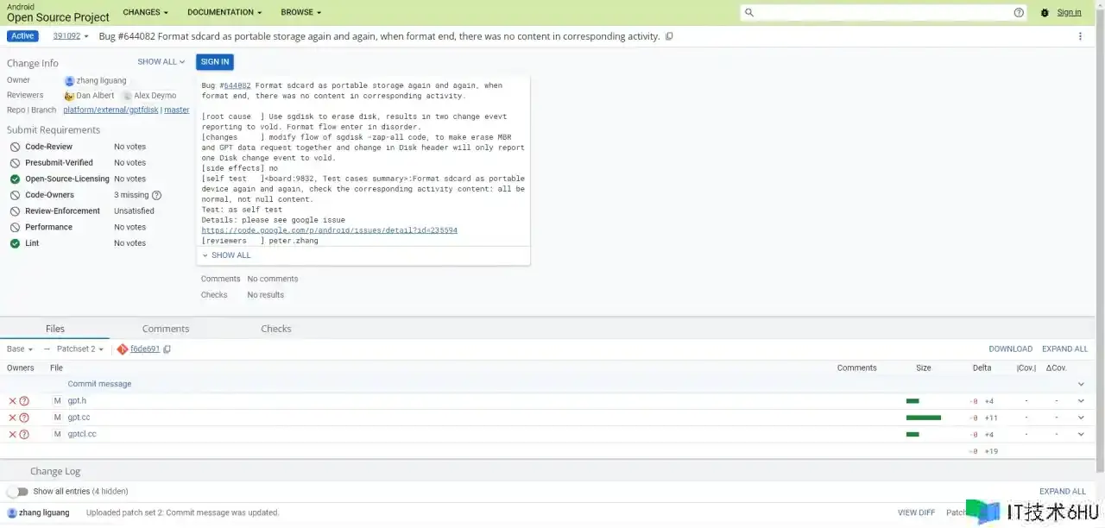Open the search help question icon
The height and width of the screenshot is (528, 1105).
coord(1019,13)
